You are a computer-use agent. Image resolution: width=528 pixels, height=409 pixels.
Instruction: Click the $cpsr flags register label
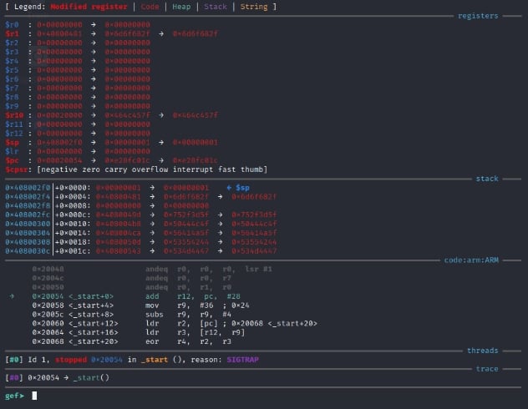[16, 169]
